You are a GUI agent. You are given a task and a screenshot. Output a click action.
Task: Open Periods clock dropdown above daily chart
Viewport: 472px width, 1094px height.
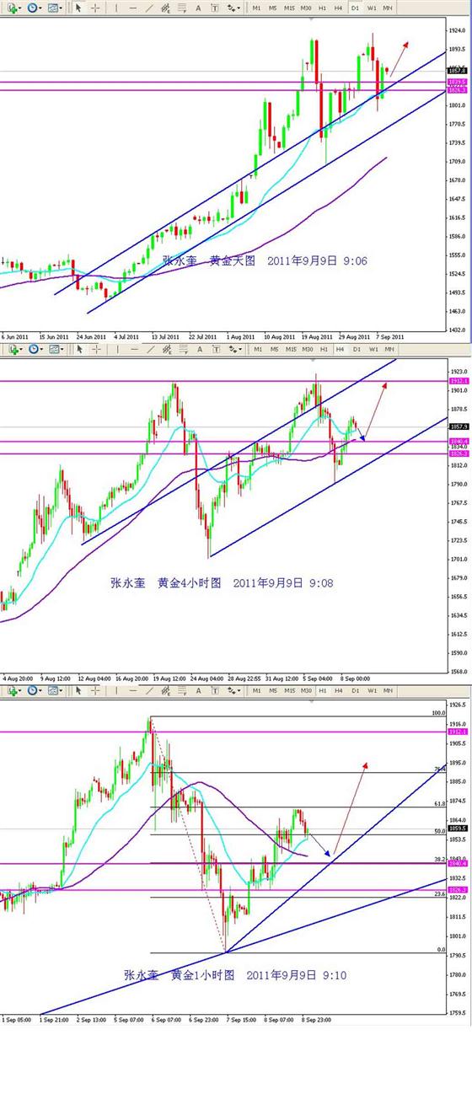(33, 8)
